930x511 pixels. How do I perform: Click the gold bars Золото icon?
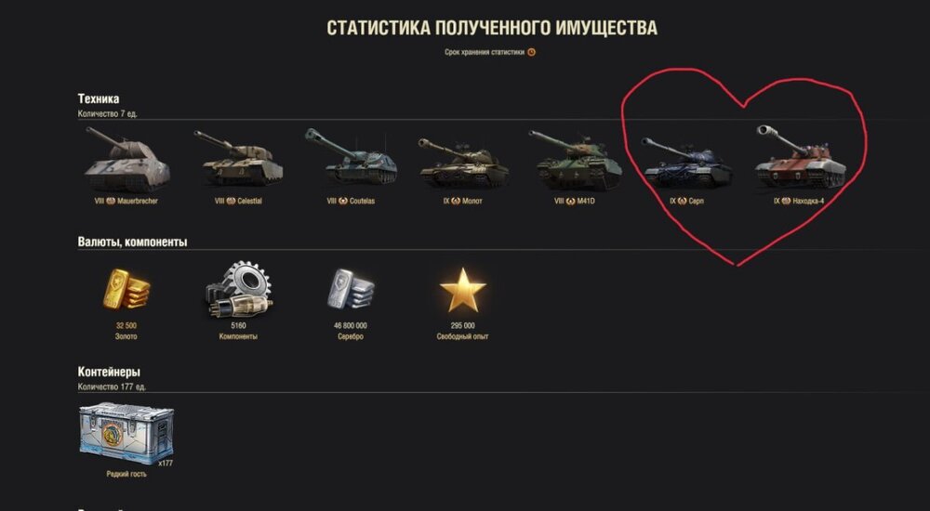pos(126,289)
